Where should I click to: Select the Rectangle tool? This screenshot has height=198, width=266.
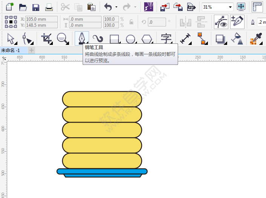[114, 39]
